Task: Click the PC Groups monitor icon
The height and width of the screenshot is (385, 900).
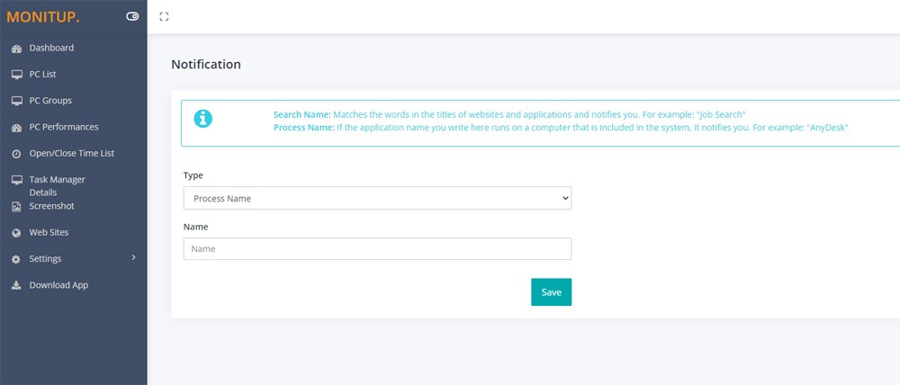Action: click(x=16, y=101)
